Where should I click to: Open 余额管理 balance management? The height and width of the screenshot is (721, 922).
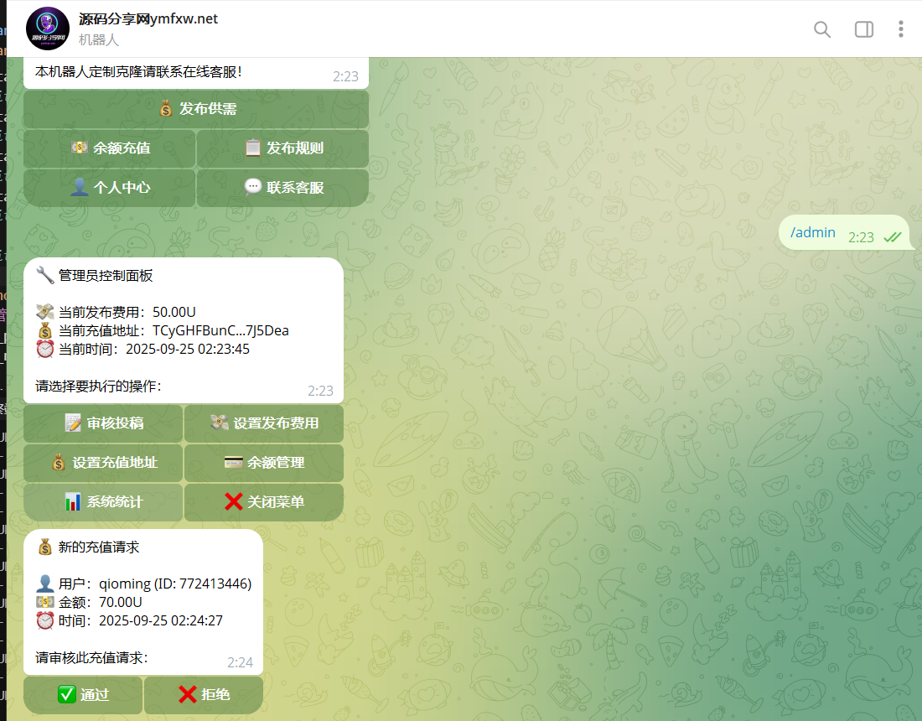click(264, 463)
